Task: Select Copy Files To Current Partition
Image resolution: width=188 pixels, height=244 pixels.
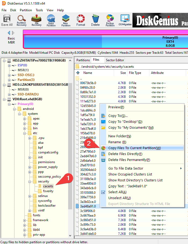Action: (x=134, y=148)
